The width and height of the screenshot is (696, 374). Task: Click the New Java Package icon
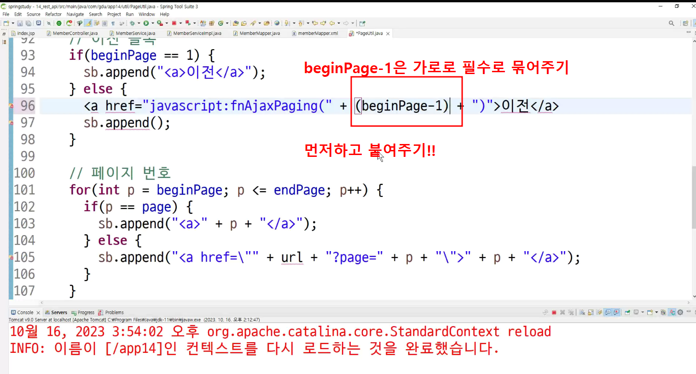[212, 23]
